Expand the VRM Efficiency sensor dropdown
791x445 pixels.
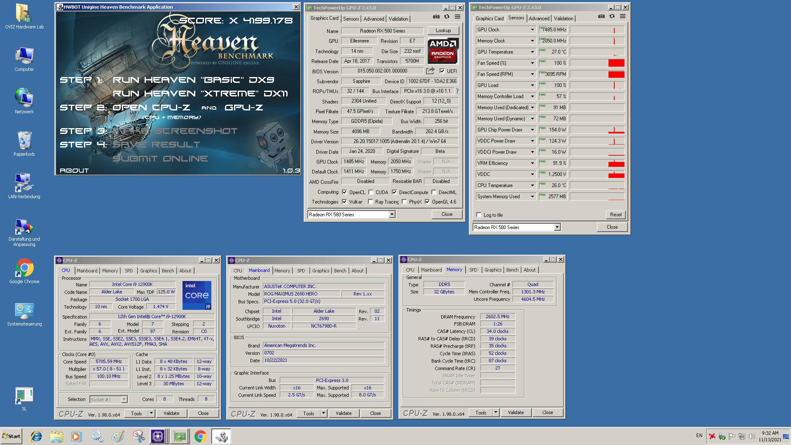click(x=532, y=163)
